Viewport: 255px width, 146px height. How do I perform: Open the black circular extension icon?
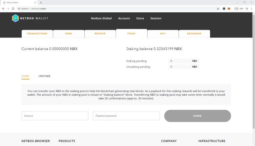coord(224,9)
